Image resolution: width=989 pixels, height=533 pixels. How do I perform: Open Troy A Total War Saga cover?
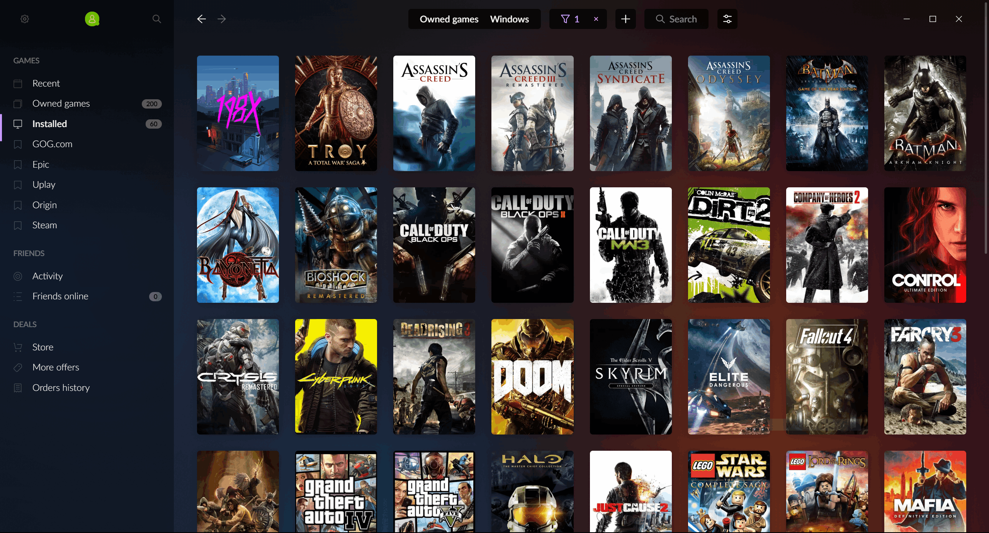pyautogui.click(x=336, y=113)
